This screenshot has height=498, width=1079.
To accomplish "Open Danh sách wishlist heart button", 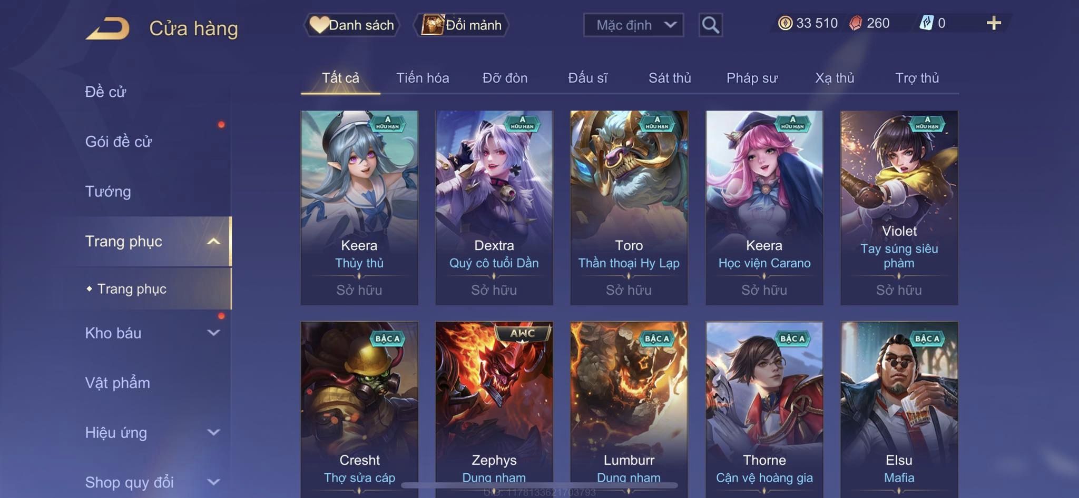I will point(351,25).
